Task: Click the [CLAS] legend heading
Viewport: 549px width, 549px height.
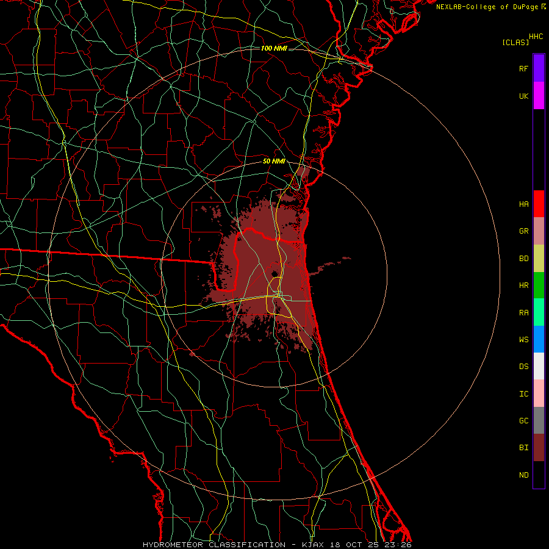Action: [x=515, y=42]
